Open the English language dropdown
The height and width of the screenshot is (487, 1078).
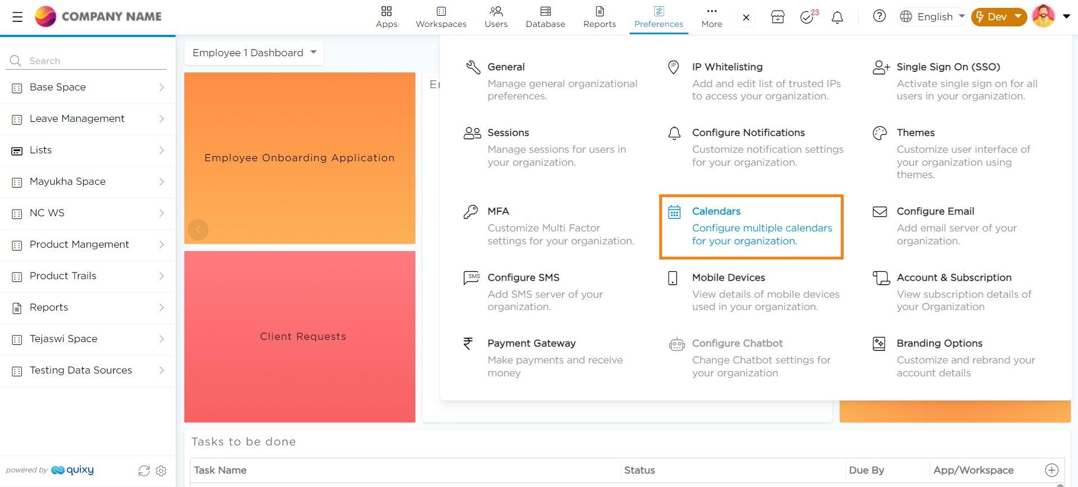[x=932, y=17]
